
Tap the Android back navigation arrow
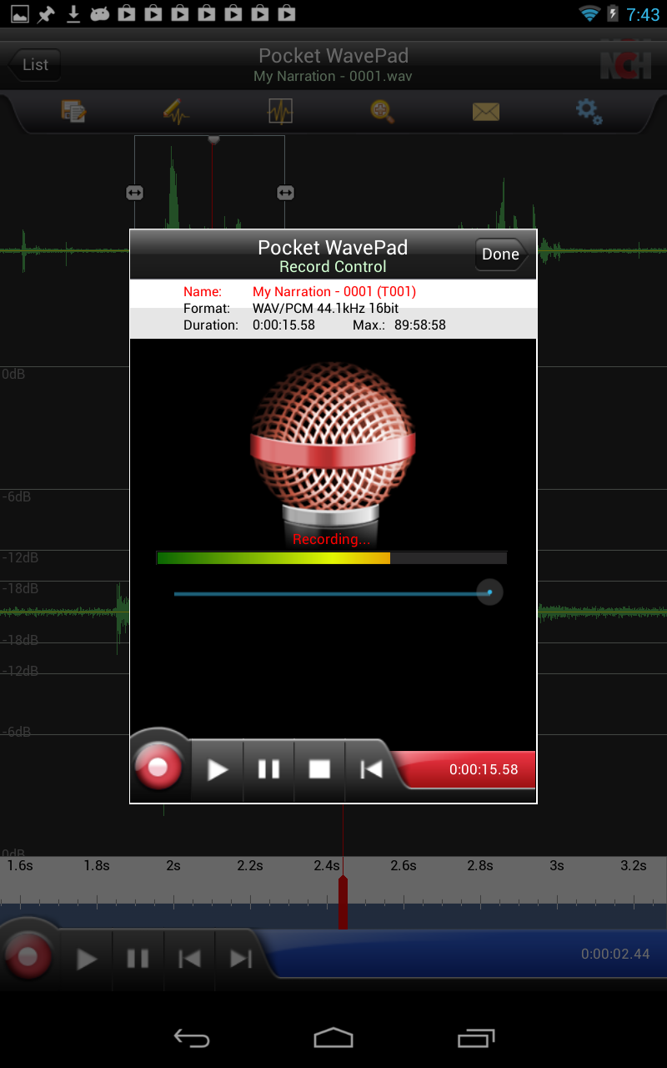[x=192, y=1038]
